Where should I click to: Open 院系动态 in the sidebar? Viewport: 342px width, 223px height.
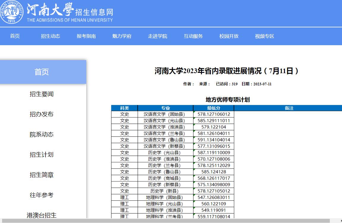(x=41, y=134)
